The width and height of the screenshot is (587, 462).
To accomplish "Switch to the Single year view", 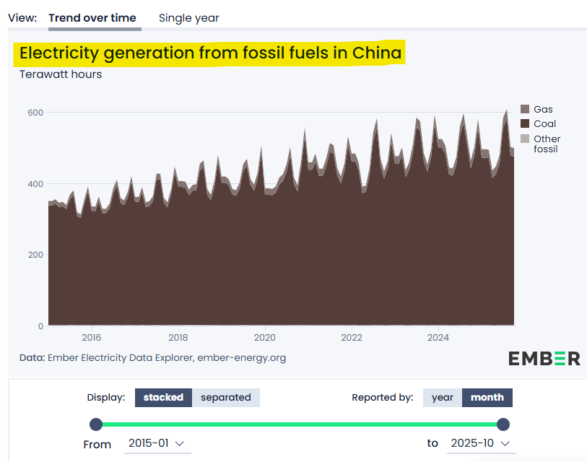I will tap(188, 17).
